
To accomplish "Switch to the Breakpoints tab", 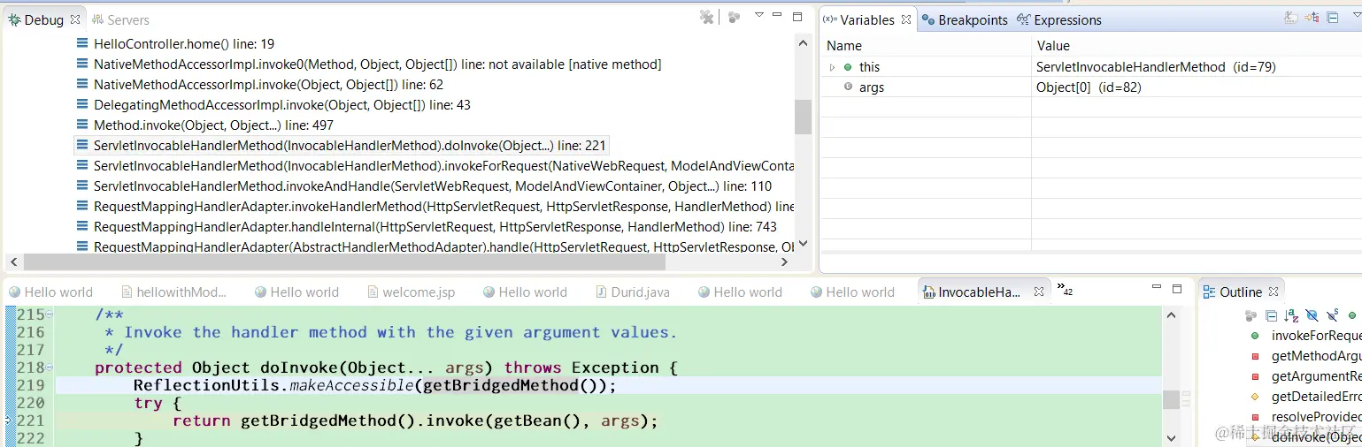I will 965,19.
